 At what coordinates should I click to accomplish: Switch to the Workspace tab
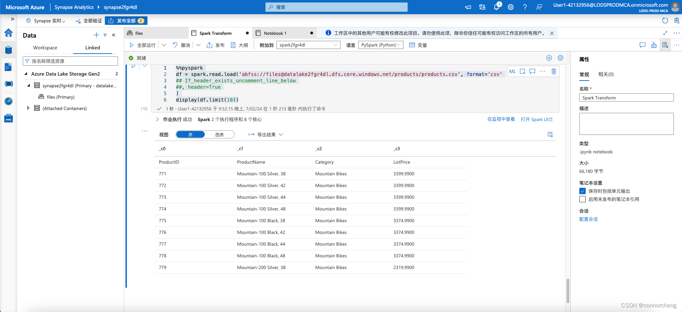45,48
